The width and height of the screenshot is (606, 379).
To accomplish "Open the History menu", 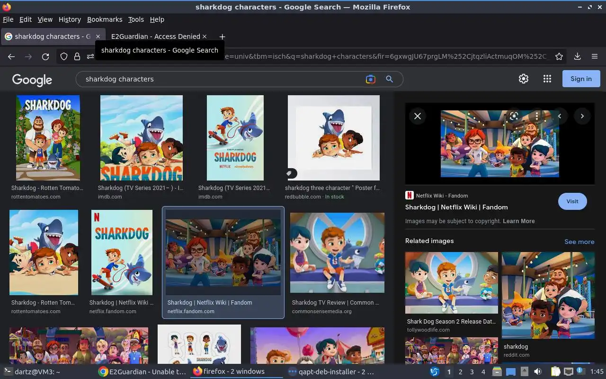I will pyautogui.click(x=70, y=19).
